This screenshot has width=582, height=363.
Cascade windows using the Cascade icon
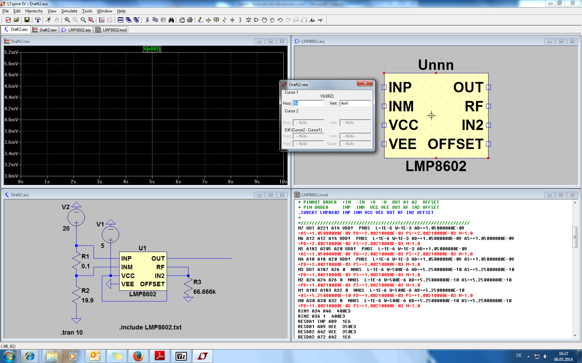point(128,20)
